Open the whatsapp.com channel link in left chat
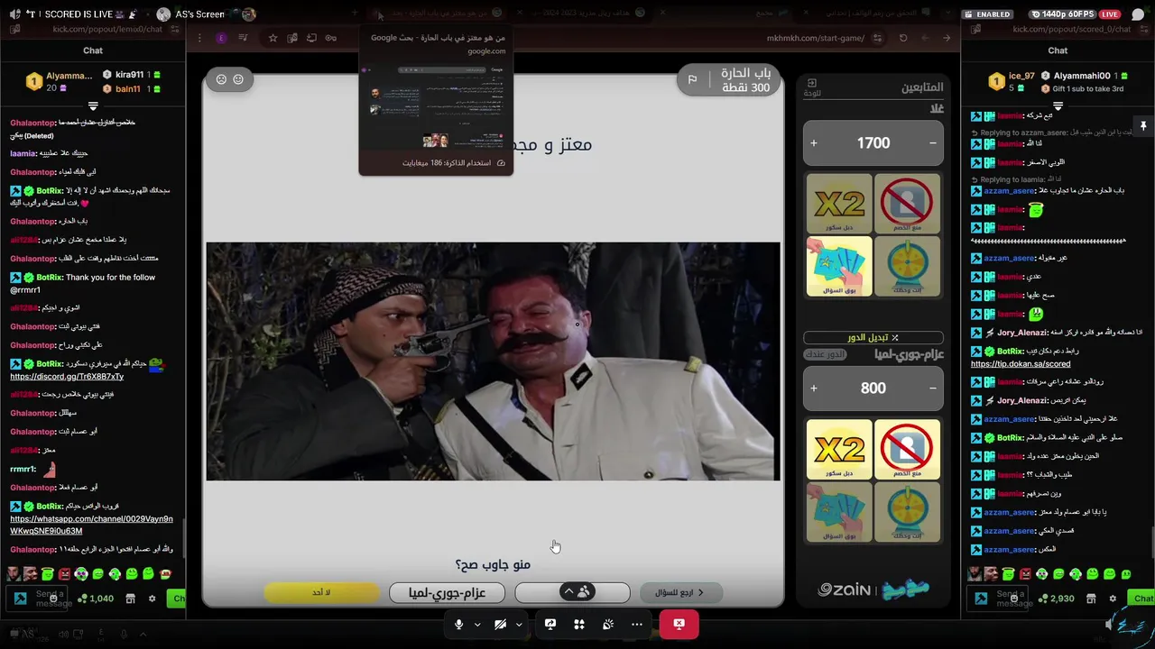Screen dimensions: 1155x649 pos(91,525)
